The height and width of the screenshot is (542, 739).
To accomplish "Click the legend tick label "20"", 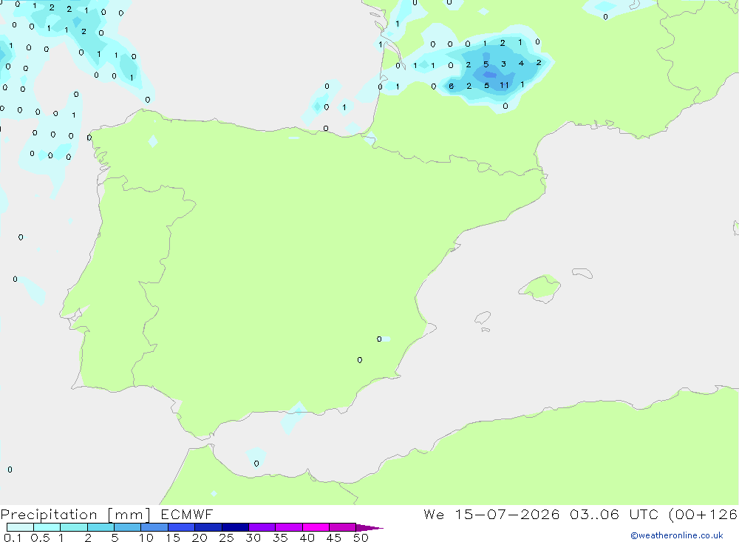I will (x=200, y=538).
